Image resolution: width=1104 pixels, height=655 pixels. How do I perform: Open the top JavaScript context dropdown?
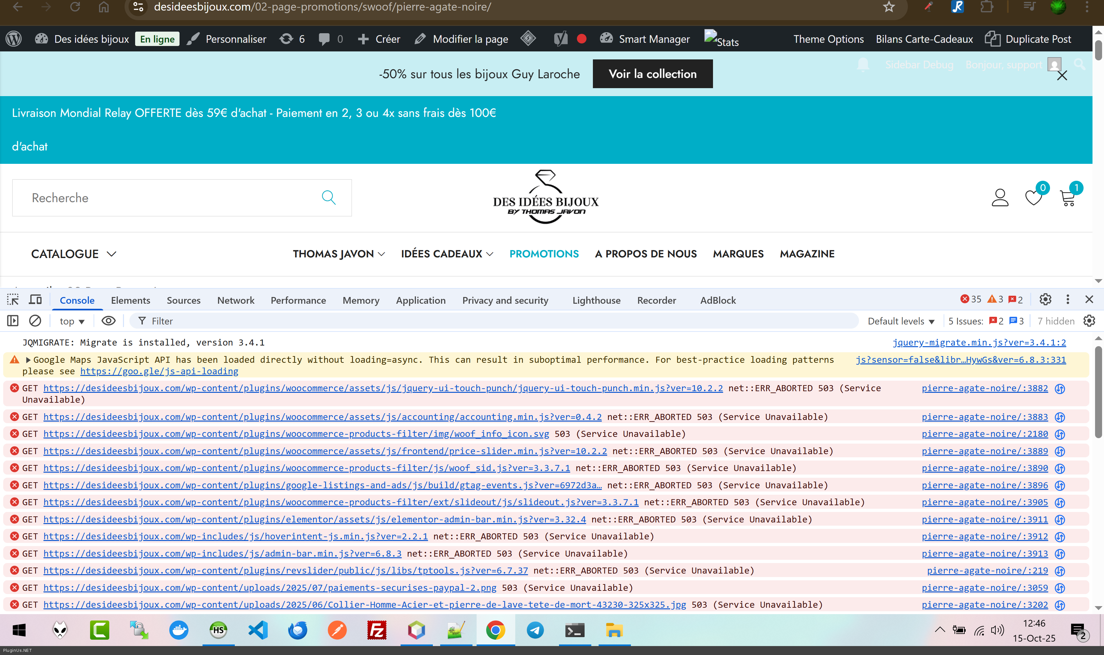pos(72,321)
